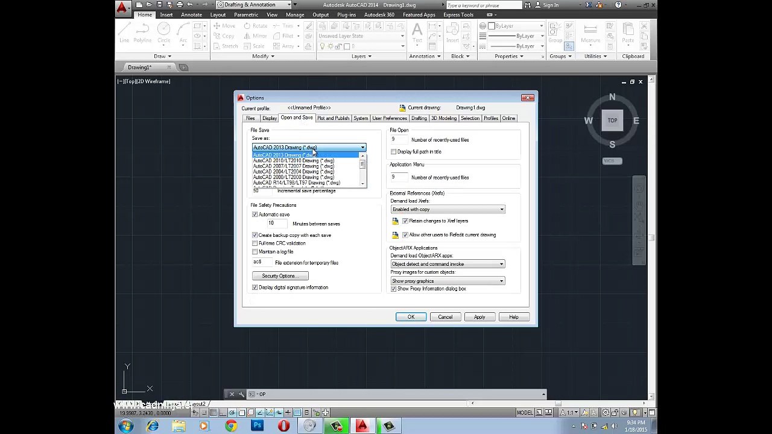Viewport: 772px width, 434px height.
Task: Click the Plot (print) icon in quick access toolbar
Action: click(x=180, y=5)
